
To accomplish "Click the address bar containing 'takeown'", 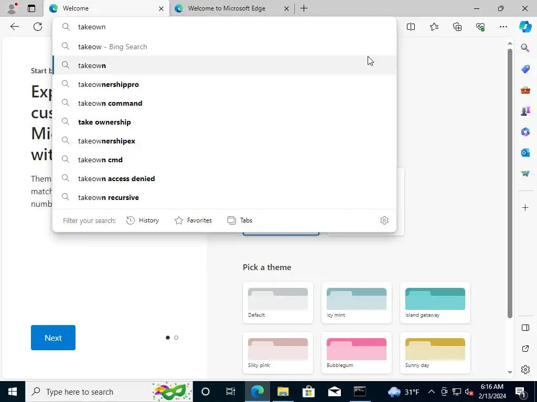I will click(x=224, y=27).
